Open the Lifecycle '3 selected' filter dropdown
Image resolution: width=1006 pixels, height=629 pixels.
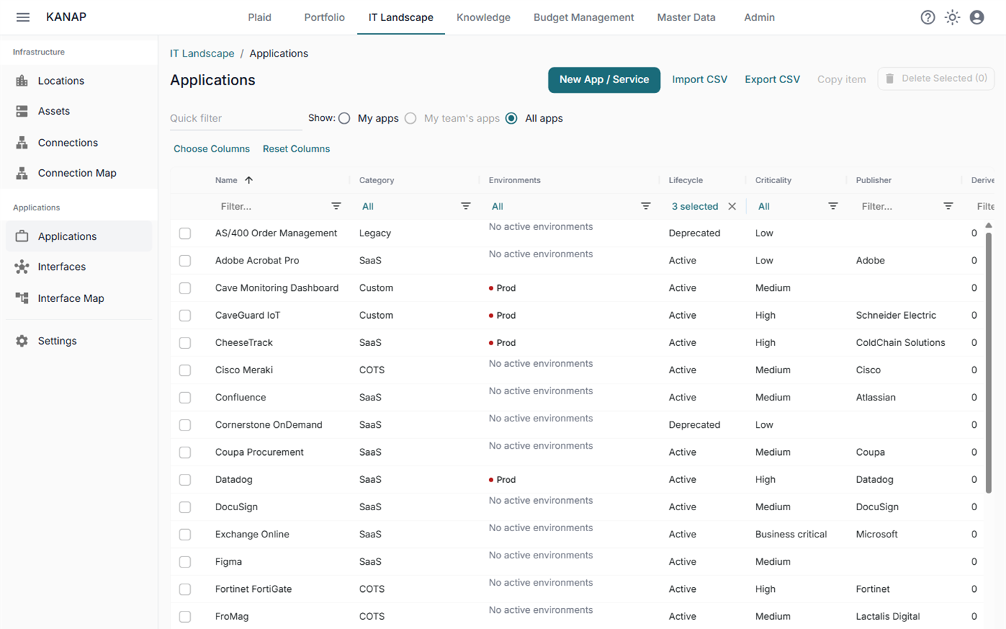[x=695, y=206]
